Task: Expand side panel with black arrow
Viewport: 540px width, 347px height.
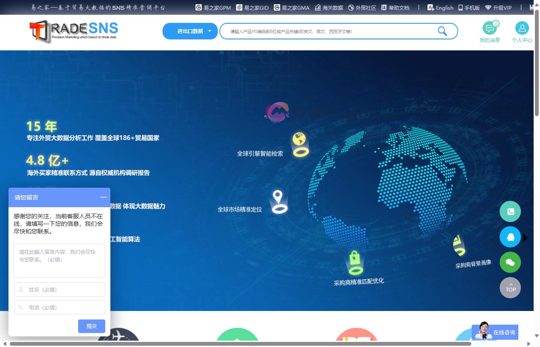Action: pos(526,238)
